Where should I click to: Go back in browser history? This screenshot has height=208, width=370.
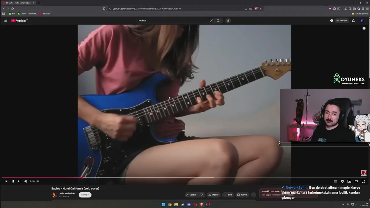(x=4, y=9)
